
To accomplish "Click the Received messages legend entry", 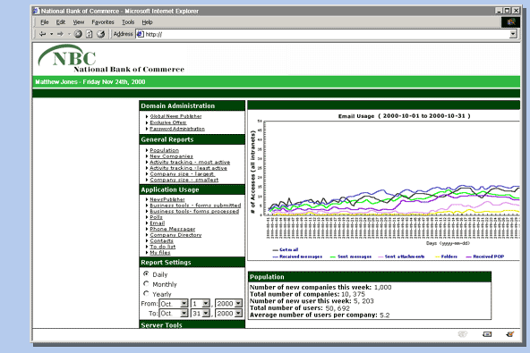I will pyautogui.click(x=297, y=256).
